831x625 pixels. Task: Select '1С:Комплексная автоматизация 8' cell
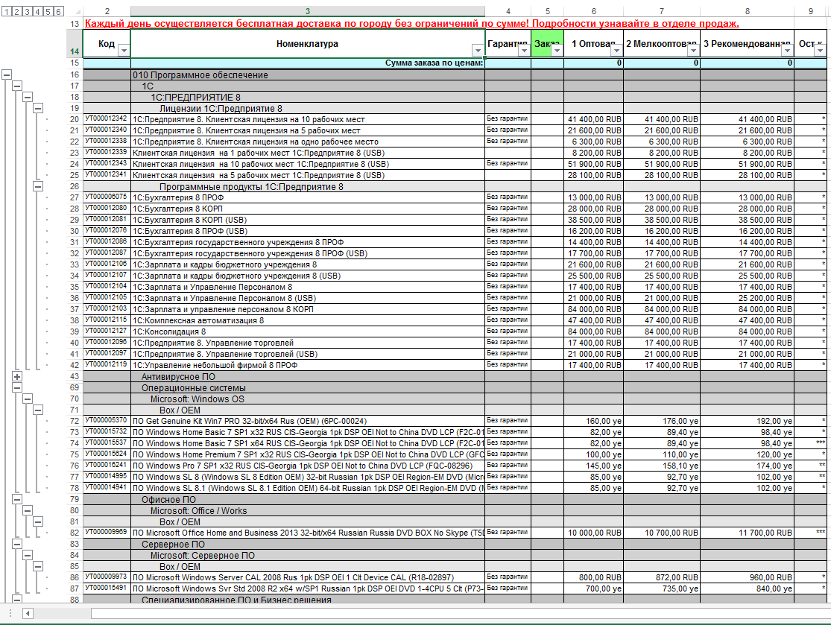point(307,320)
